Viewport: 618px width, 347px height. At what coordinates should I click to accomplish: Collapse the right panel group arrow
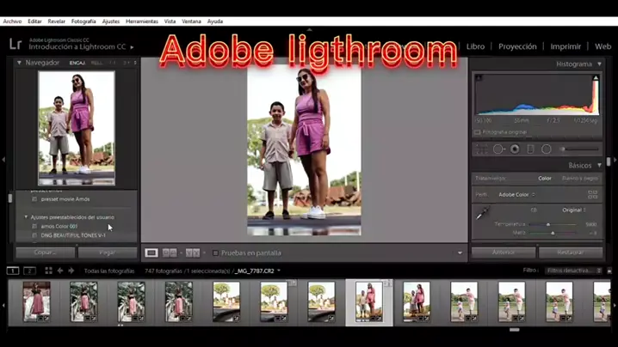tap(615, 160)
